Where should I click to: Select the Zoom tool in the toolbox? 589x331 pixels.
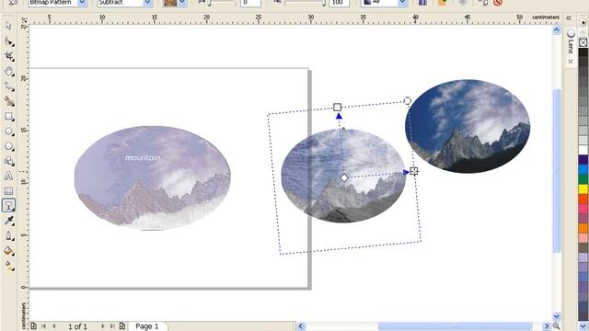click(8, 72)
